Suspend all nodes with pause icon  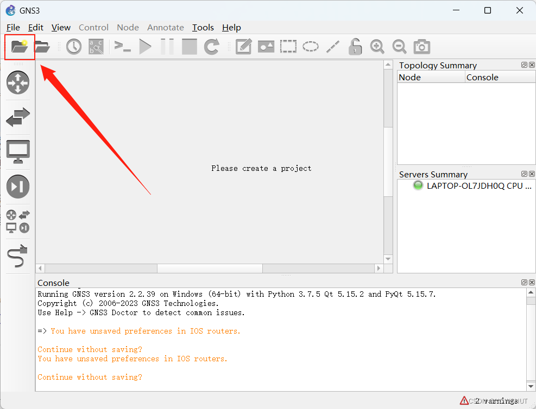tap(167, 47)
